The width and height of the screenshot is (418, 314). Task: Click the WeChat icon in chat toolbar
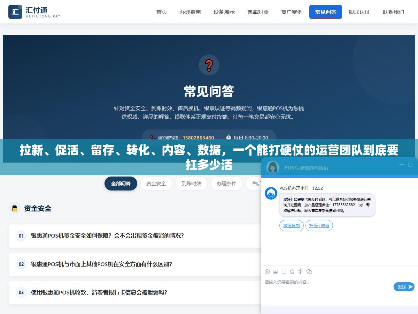point(309,272)
